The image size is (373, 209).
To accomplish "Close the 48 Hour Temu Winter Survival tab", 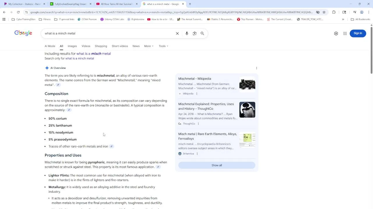I will click(x=137, y=4).
